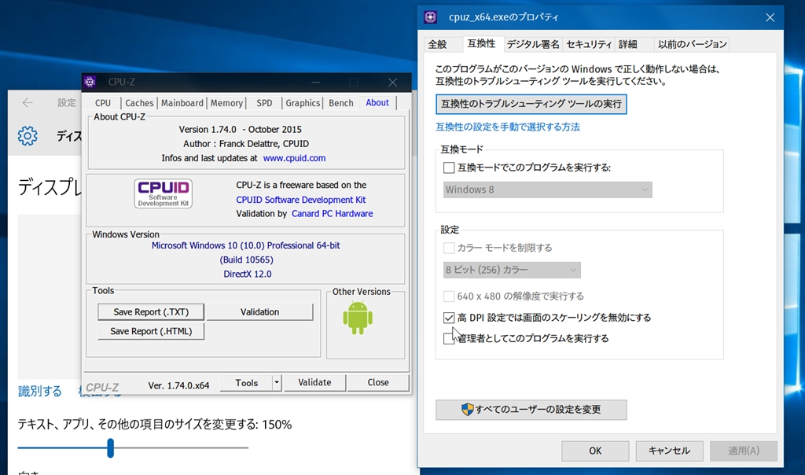Click the Validation button under Tools
The image size is (805, 475).
pos(259,311)
